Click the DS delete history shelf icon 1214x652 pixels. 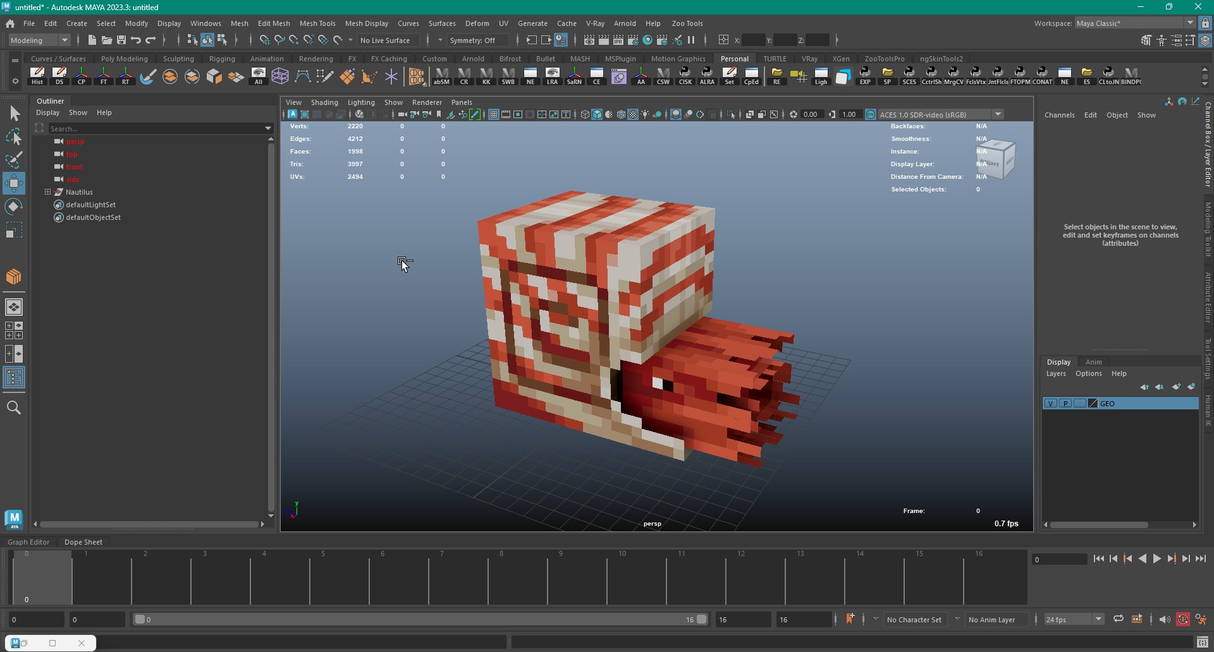(59, 76)
